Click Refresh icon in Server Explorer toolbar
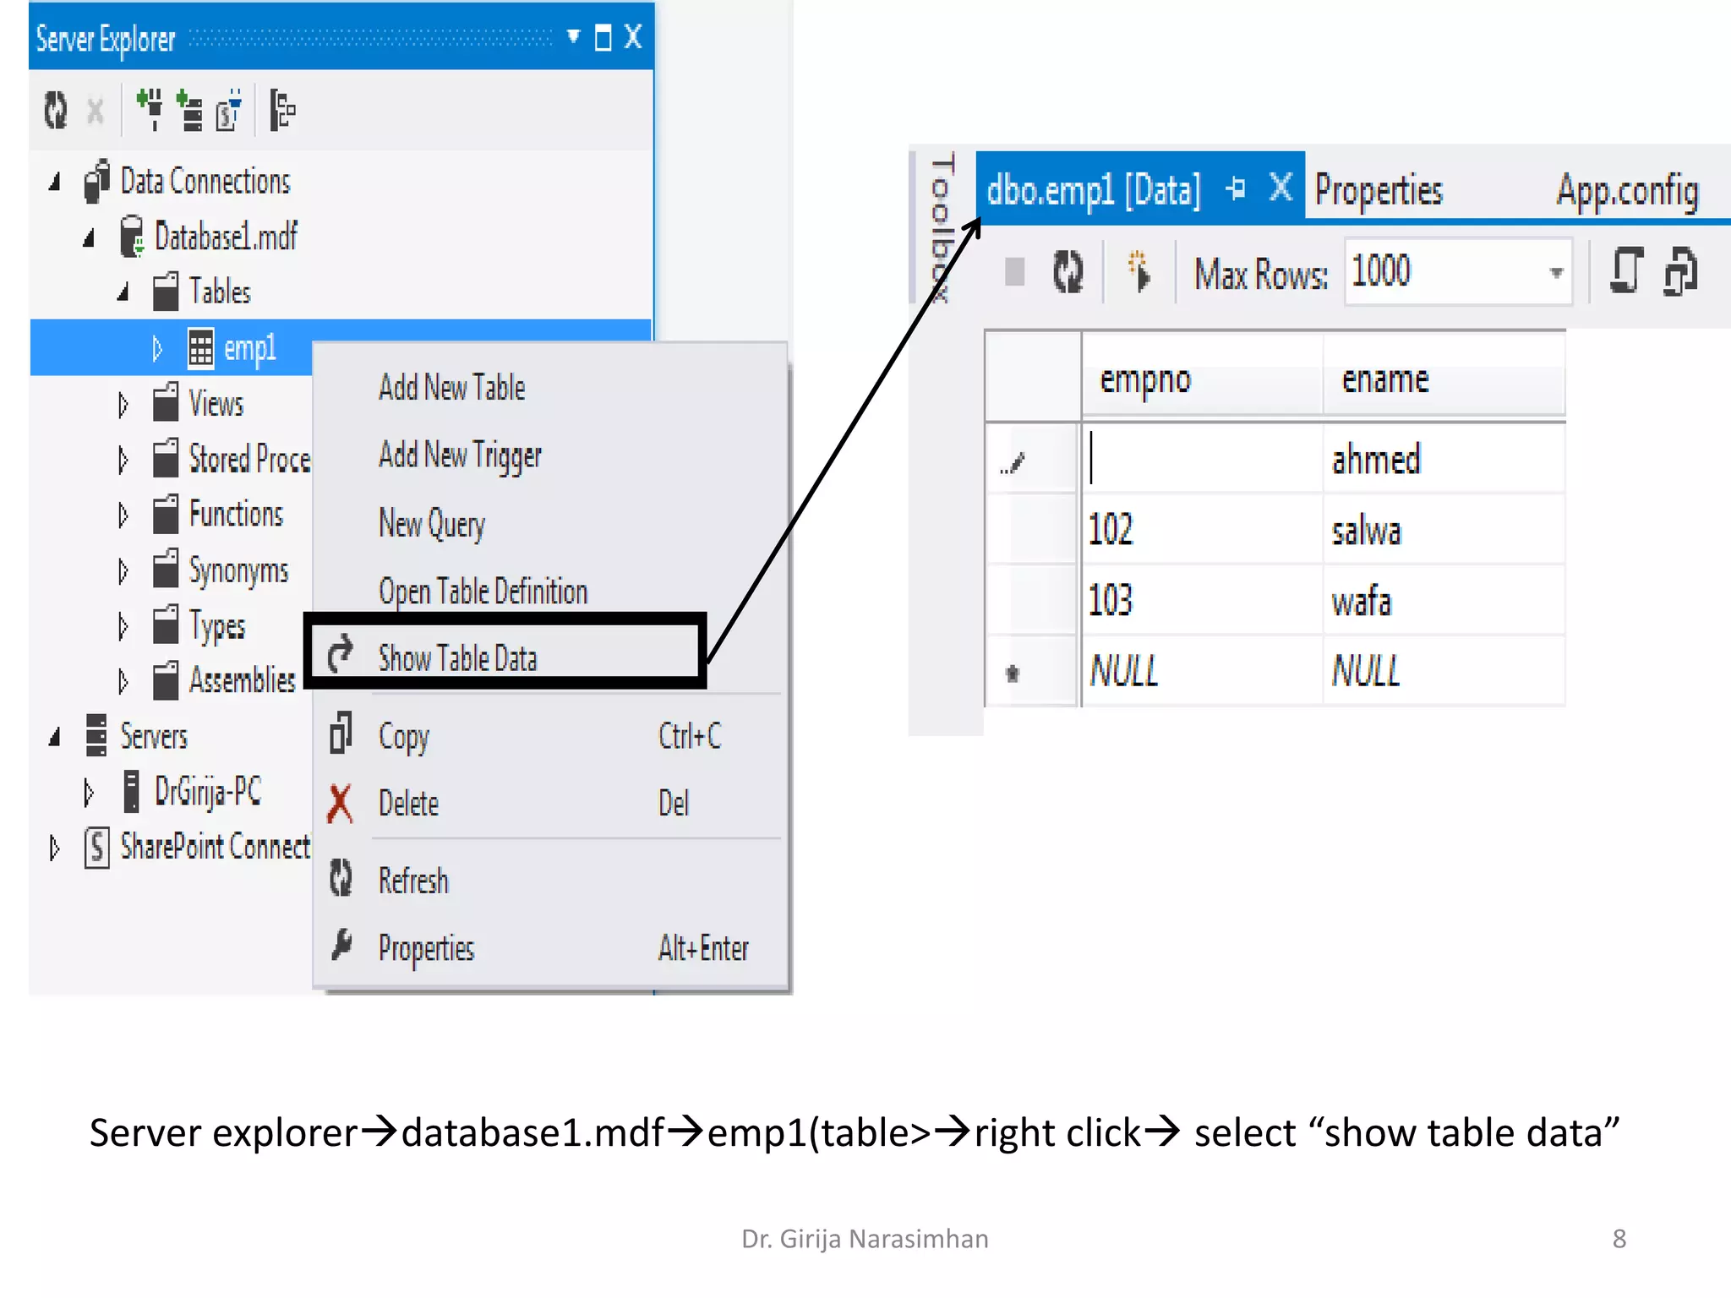 [56, 110]
